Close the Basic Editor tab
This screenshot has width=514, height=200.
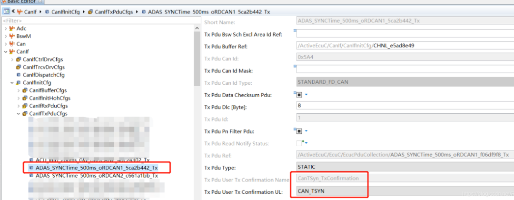pyautogui.click(x=40, y=1)
